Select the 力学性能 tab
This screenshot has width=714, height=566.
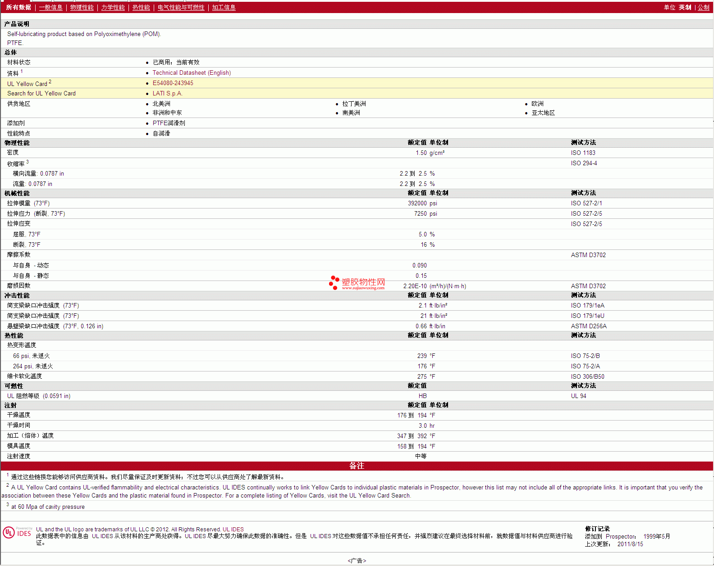click(113, 8)
